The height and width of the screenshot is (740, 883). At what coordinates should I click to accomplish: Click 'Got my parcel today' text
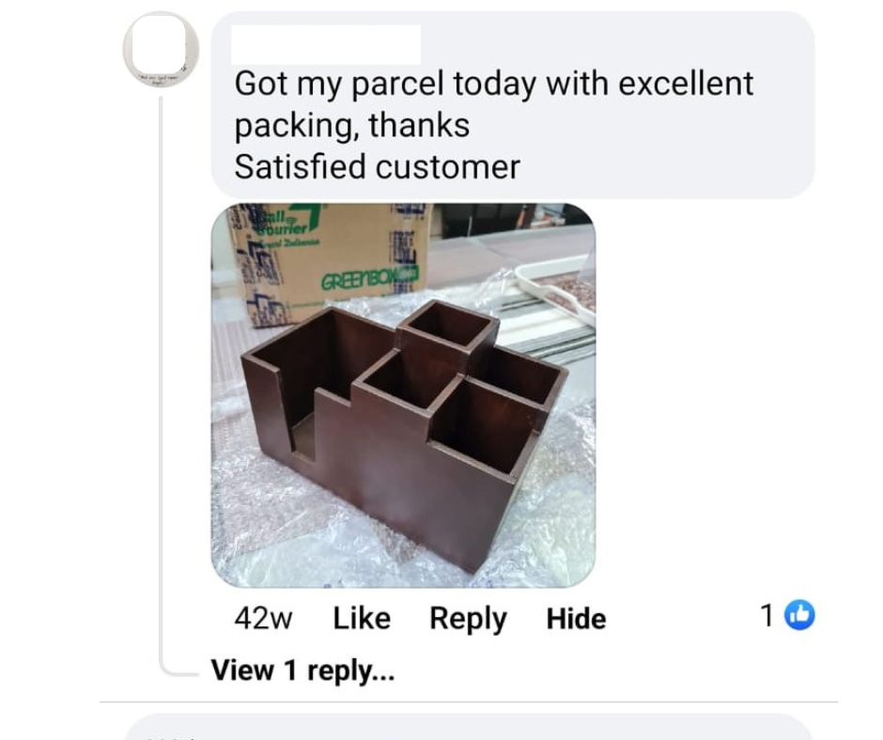click(384, 84)
